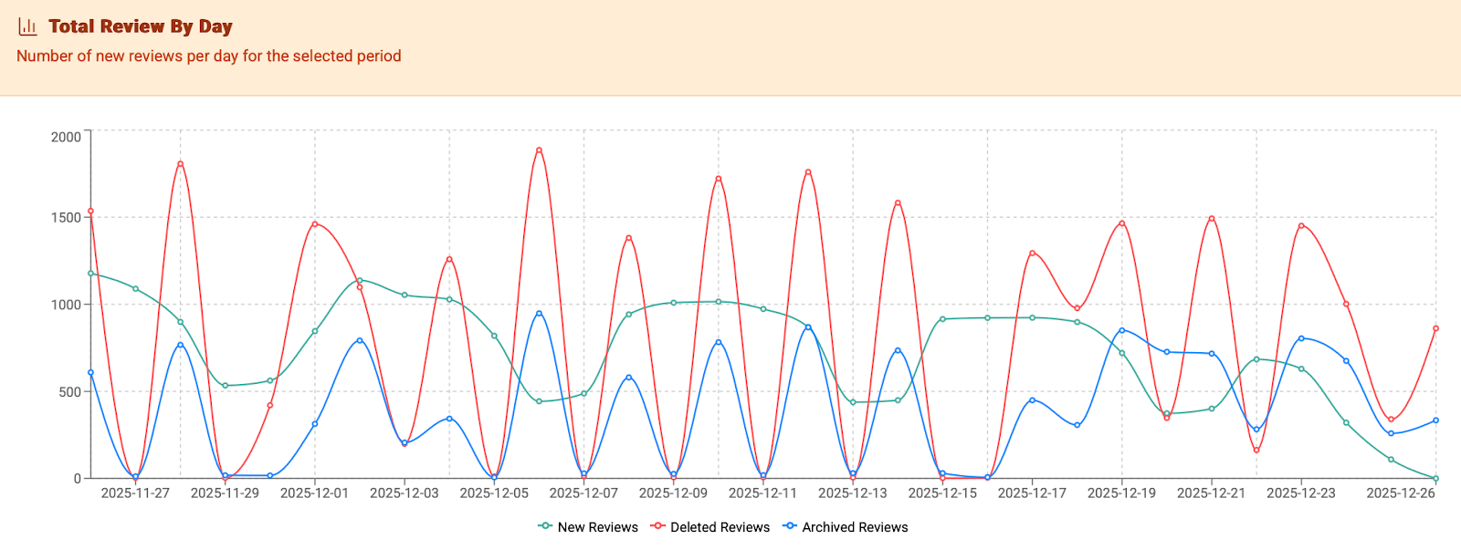The height and width of the screenshot is (560, 1461).
Task: Click the "Total Review By Day" title
Action: (x=141, y=26)
